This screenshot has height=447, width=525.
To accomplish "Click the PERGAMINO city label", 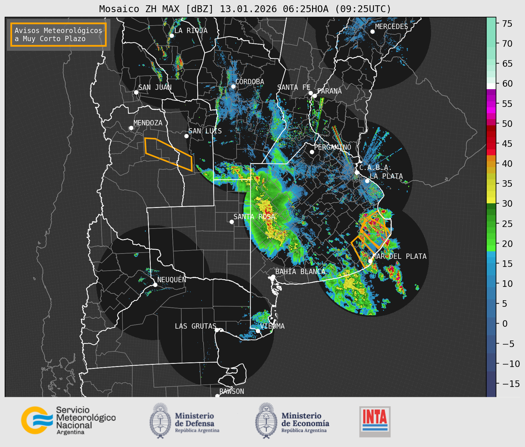I will (x=333, y=147).
